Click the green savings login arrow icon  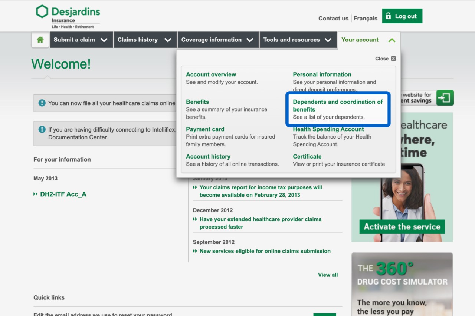tap(445, 98)
